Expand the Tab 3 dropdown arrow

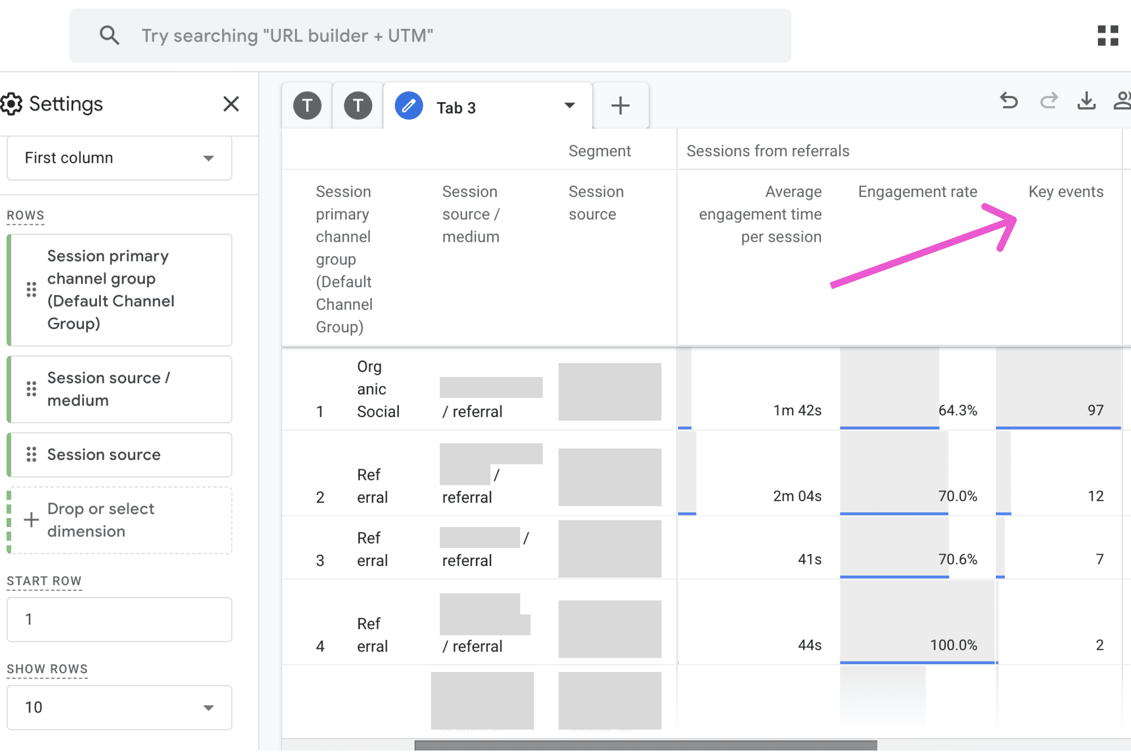(570, 105)
